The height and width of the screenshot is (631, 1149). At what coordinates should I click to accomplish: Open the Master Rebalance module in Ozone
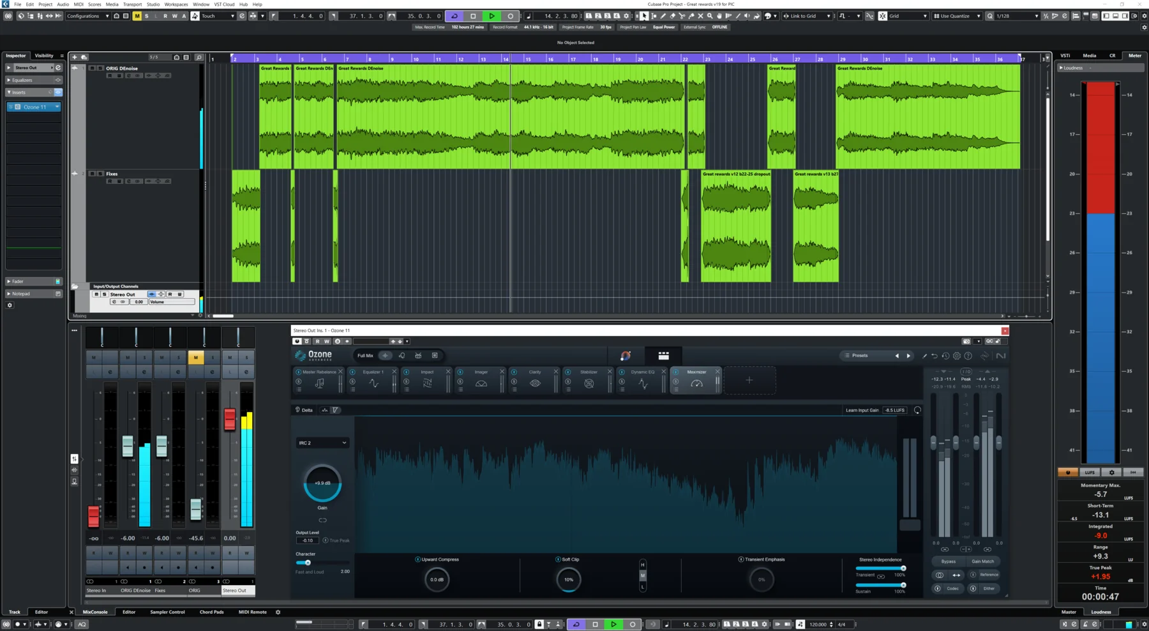click(x=319, y=380)
